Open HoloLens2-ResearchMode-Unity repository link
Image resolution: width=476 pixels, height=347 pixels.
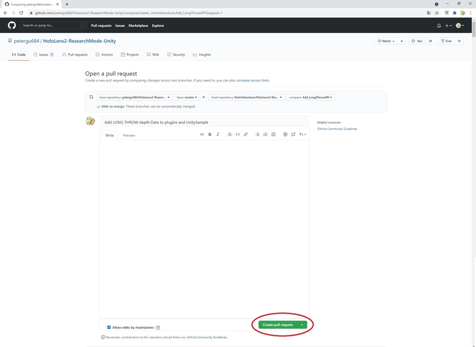79,41
